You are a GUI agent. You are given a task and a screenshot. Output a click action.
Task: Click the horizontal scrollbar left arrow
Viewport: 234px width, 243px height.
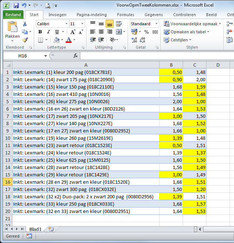[200, 229]
